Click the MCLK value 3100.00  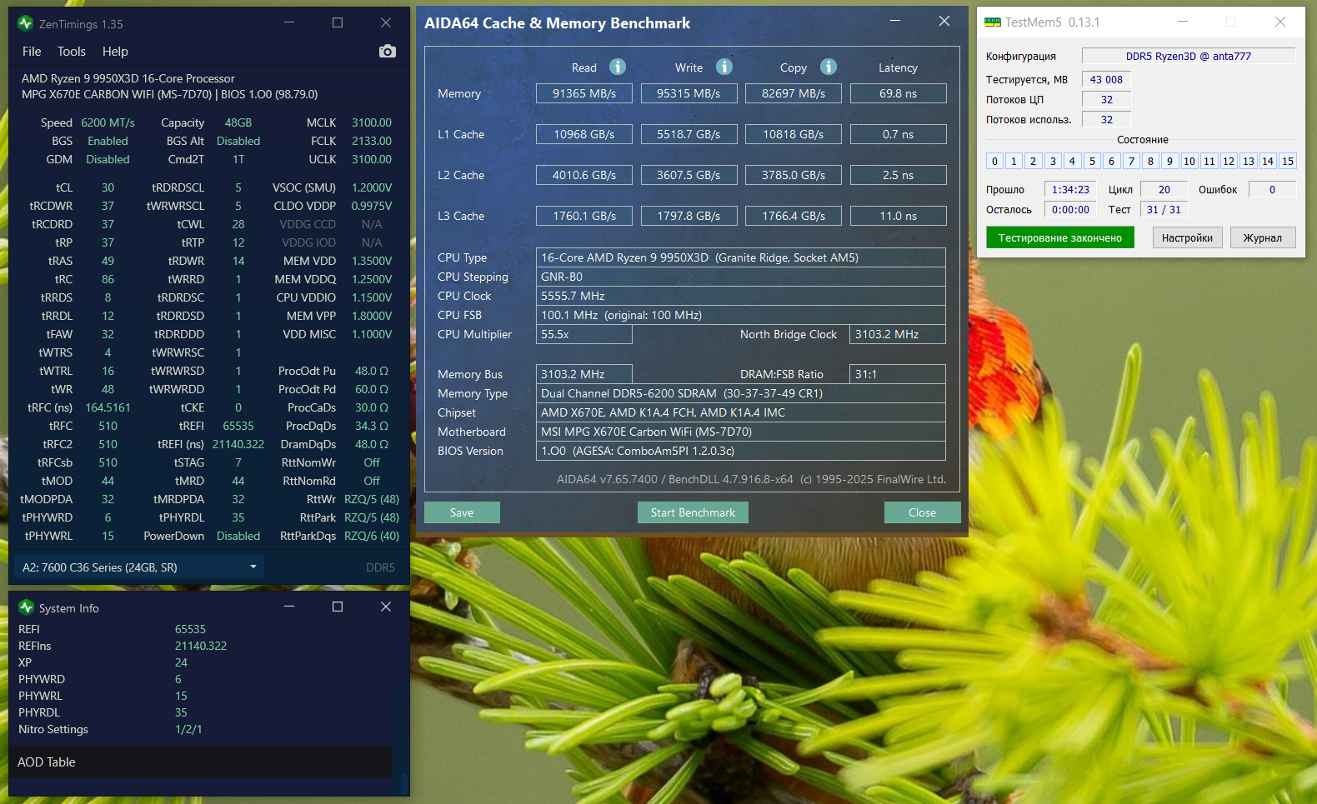click(x=372, y=122)
